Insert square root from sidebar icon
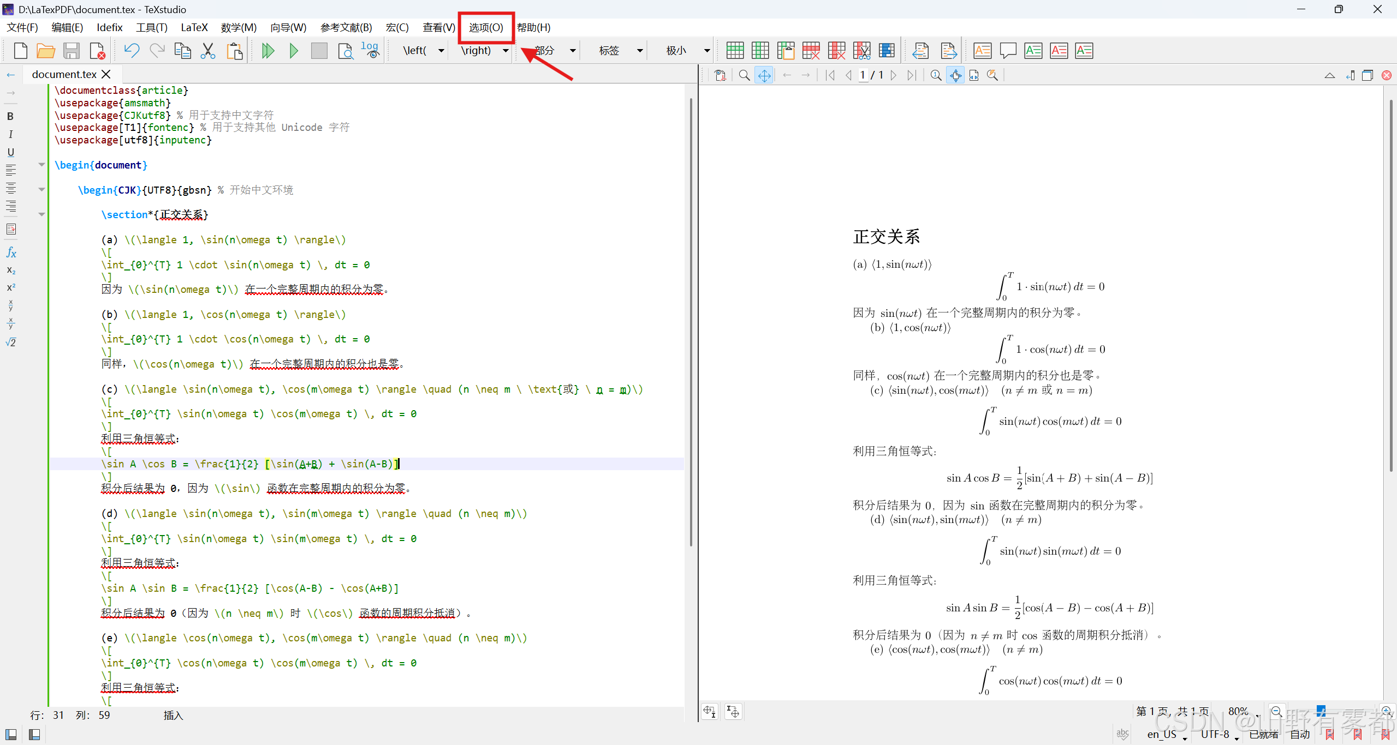The image size is (1397, 745). click(10, 343)
